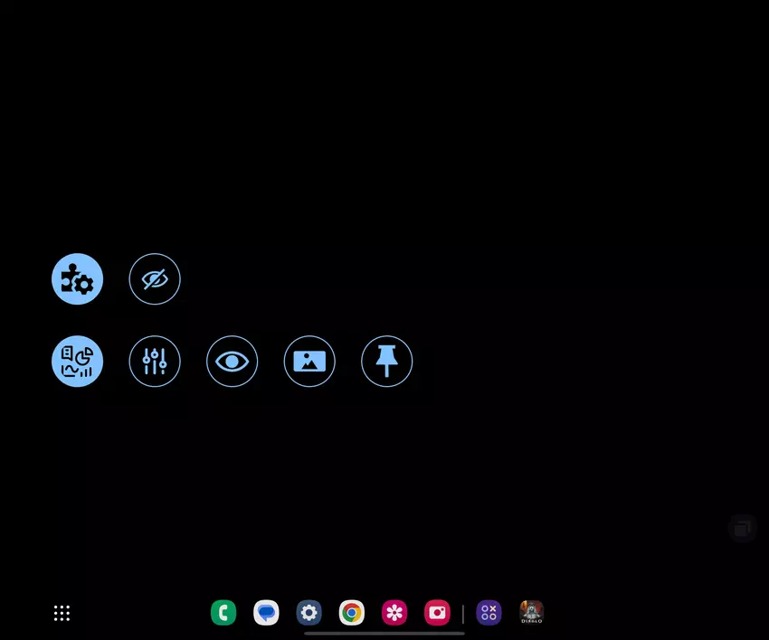Open the Camera app
This screenshot has height=640, width=769.
pos(437,613)
